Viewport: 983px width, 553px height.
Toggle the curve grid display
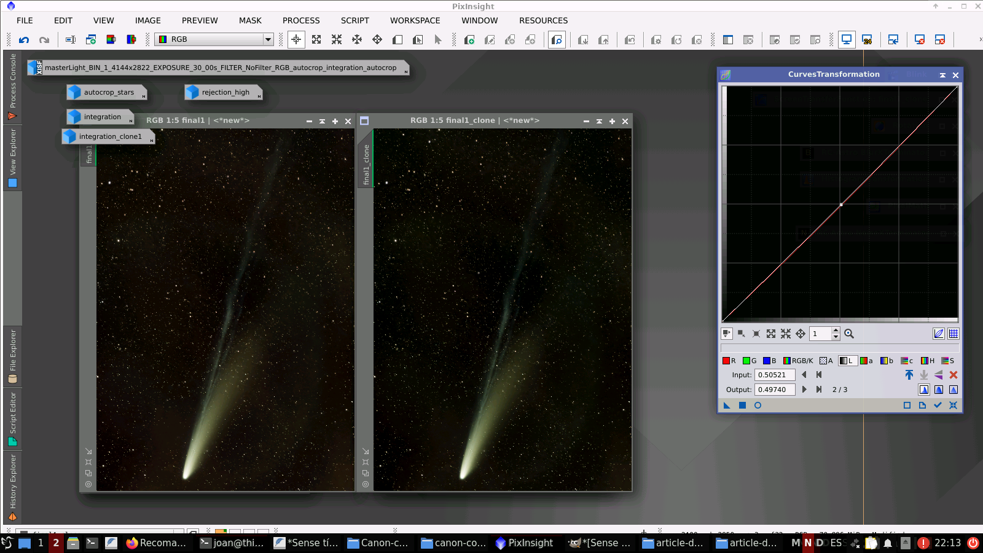click(x=953, y=334)
